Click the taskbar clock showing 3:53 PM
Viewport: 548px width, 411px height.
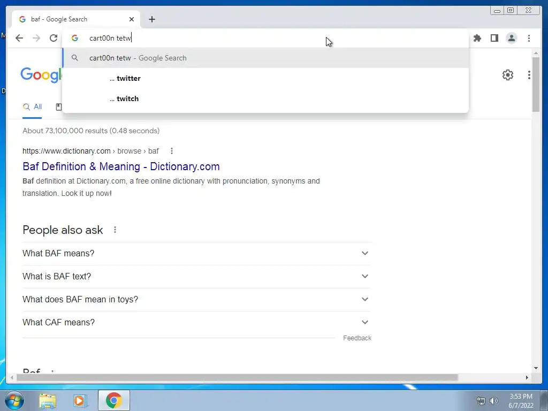(x=521, y=401)
